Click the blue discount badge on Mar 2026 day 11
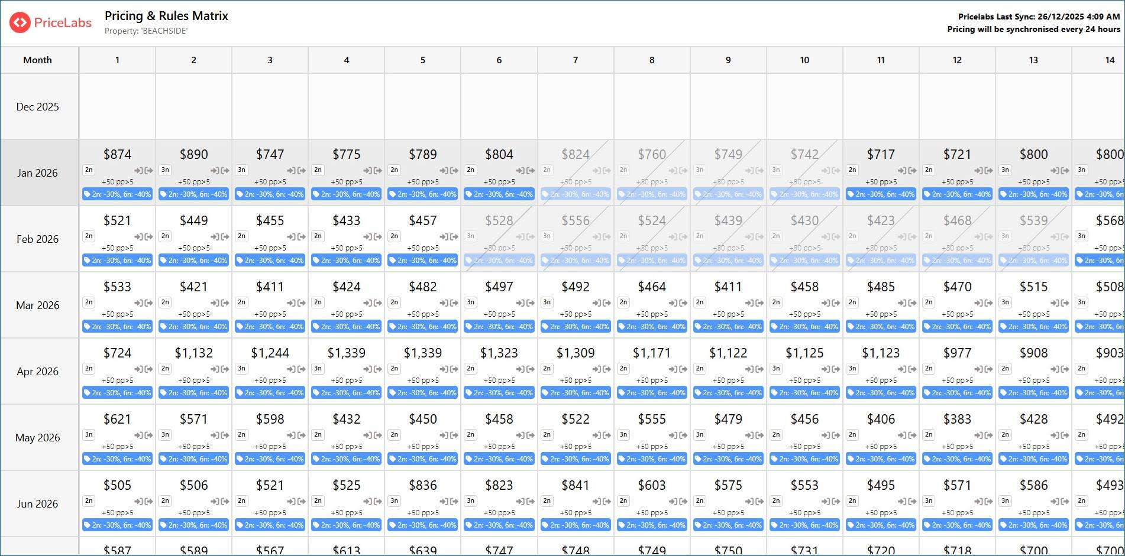 coord(881,327)
